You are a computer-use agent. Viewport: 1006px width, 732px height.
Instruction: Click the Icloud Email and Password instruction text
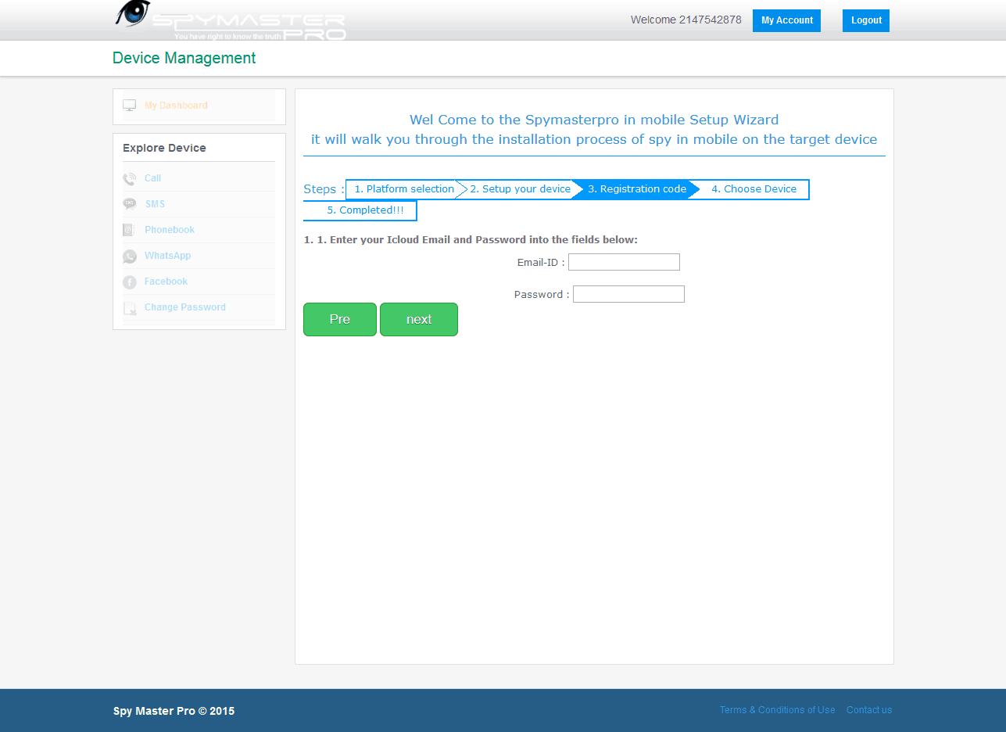point(471,239)
